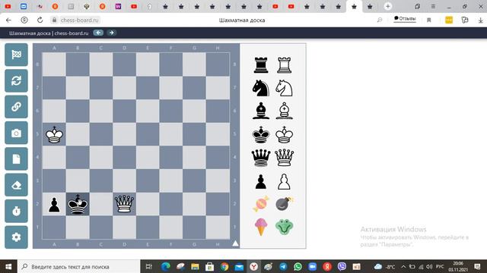487x273 pixels.
Task: Click the white triangle at board corner
Action: click(x=235, y=243)
